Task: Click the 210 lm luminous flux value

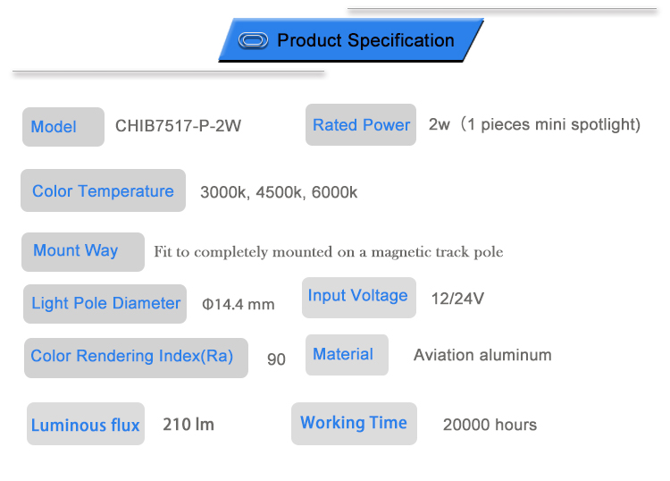Action: [188, 425]
